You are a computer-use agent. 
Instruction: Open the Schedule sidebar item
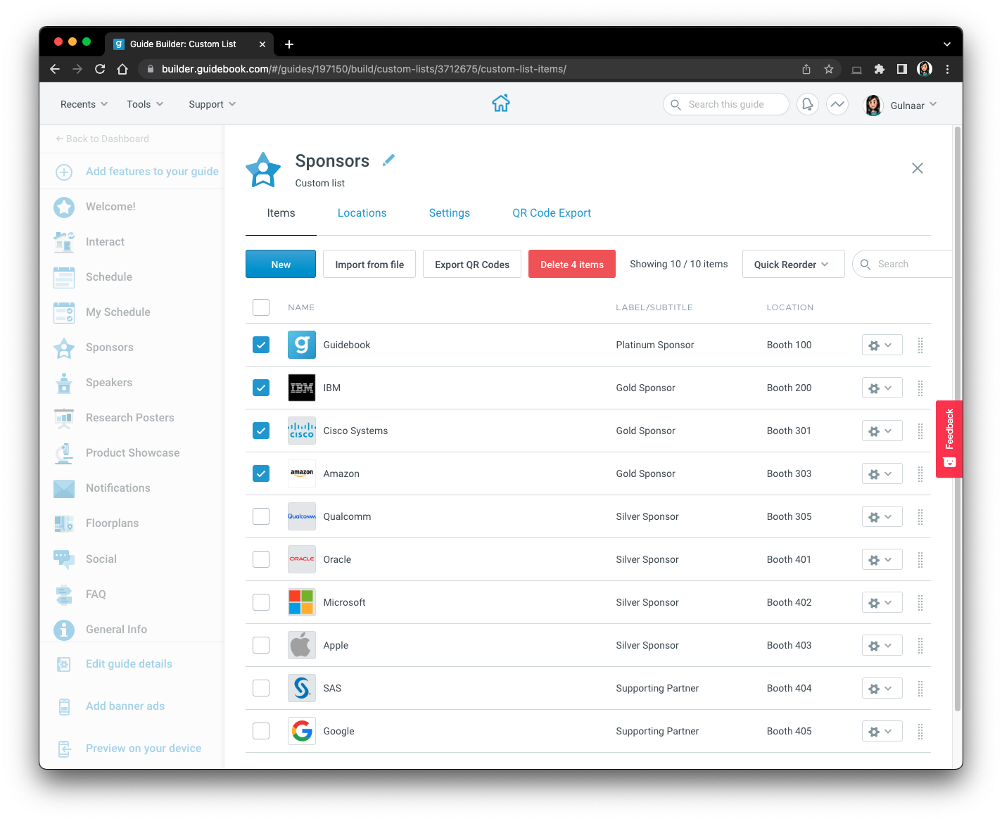tap(109, 277)
